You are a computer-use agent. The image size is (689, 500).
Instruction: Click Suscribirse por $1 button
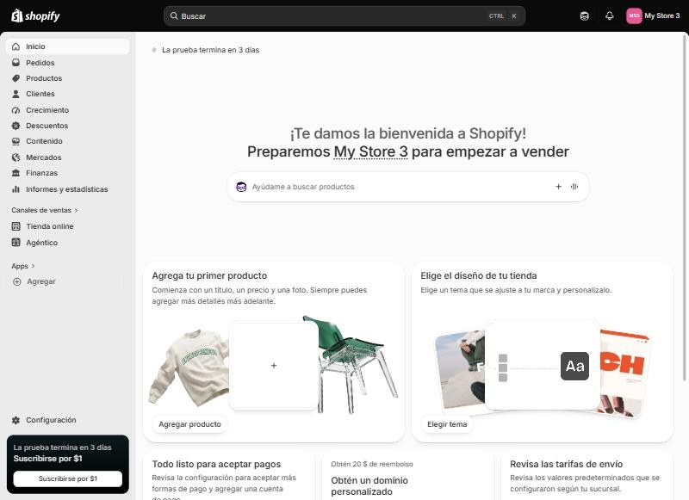tap(68, 479)
